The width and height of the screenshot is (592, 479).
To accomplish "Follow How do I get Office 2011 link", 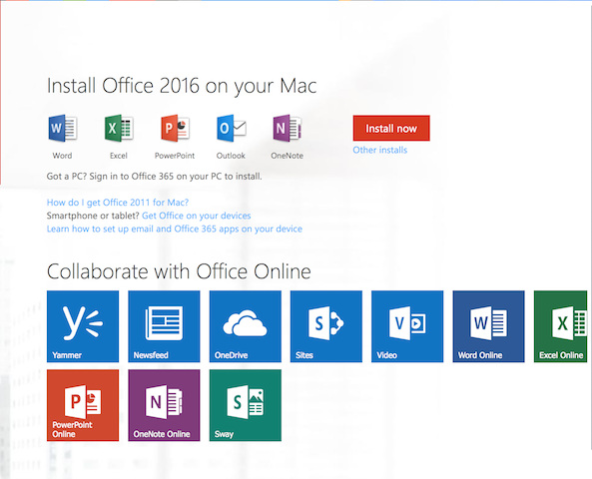I will click(x=118, y=203).
